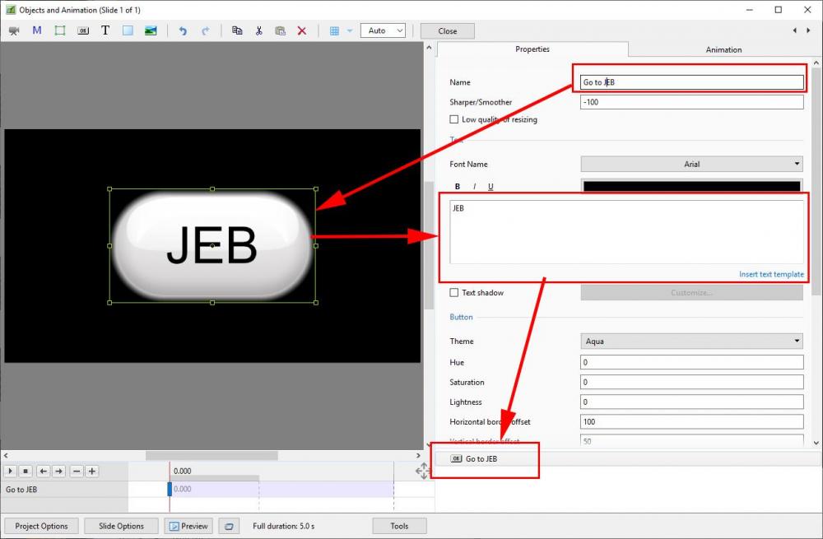Viewport: 823px width, 539px height.
Task: Insert a Text object with T icon
Action: 105,30
